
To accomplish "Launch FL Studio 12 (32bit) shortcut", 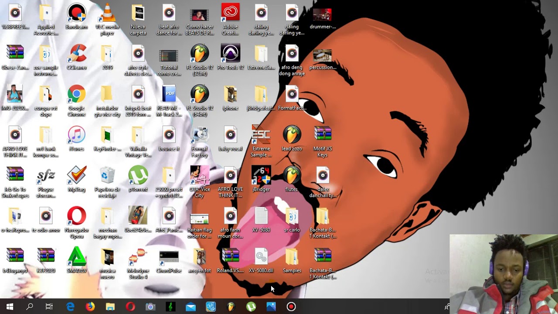I will (200, 60).
